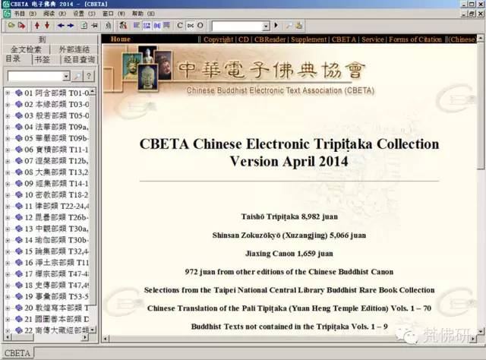
Task: Open the CBReader link
Action: coord(270,39)
